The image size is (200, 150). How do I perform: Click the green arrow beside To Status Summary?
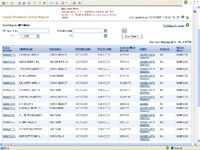[187, 25]
